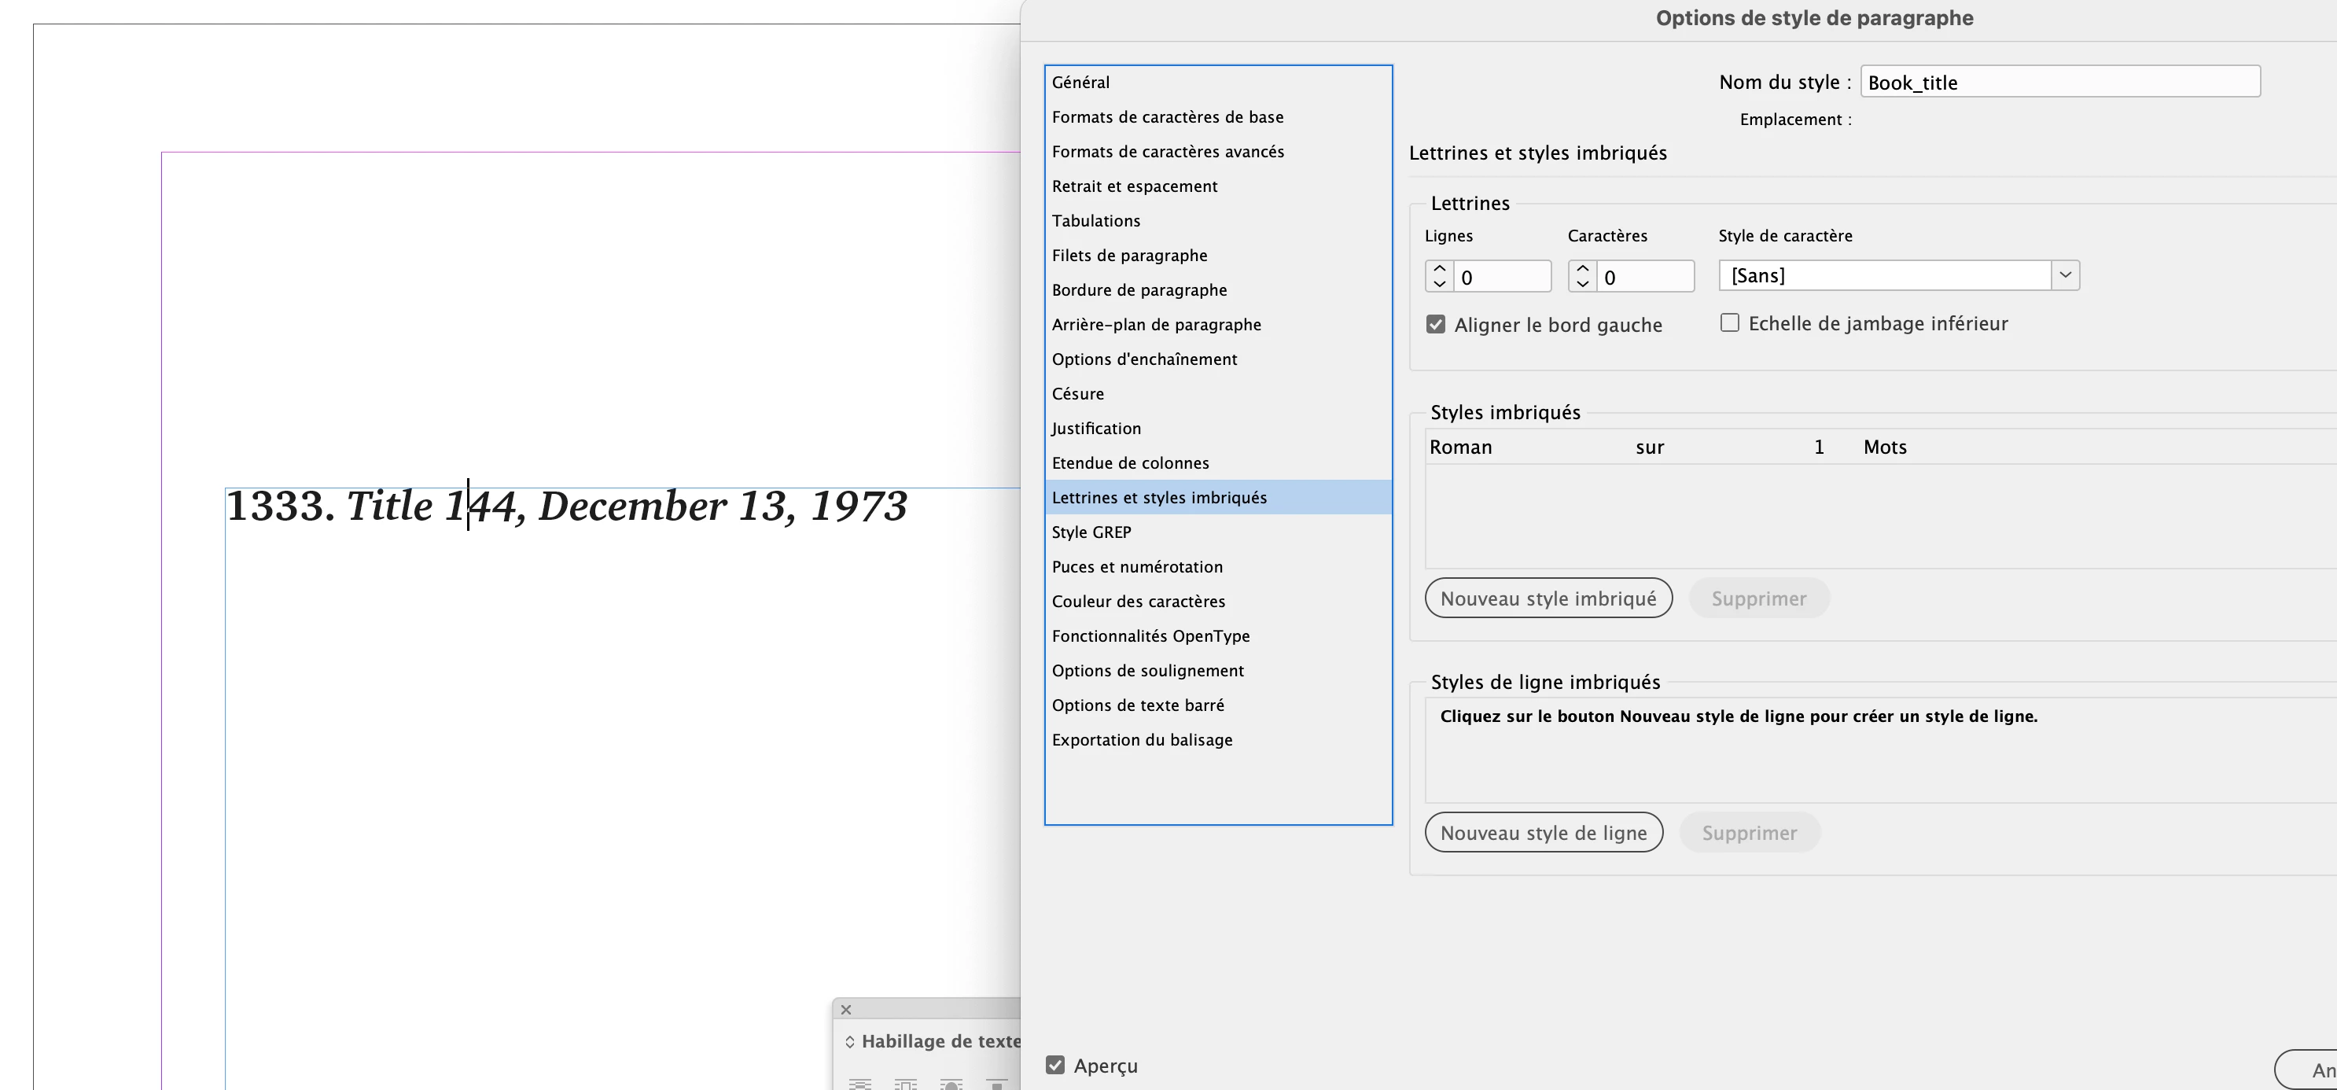2337x1090 pixels.
Task: Open Formats de caractères de base section
Action: tap(1168, 117)
